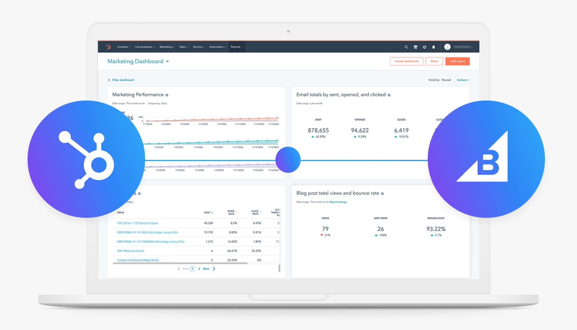Viewport: 577px width, 330px height.
Task: Click the vertical scrollbar beside email table
Action: [x=279, y=268]
